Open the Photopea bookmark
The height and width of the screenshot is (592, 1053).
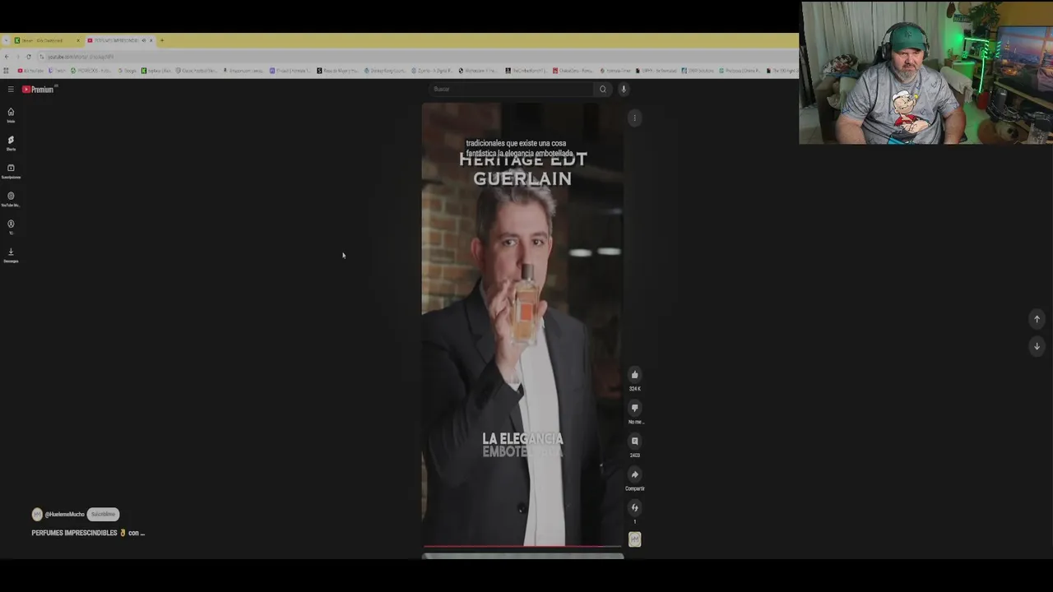point(740,71)
